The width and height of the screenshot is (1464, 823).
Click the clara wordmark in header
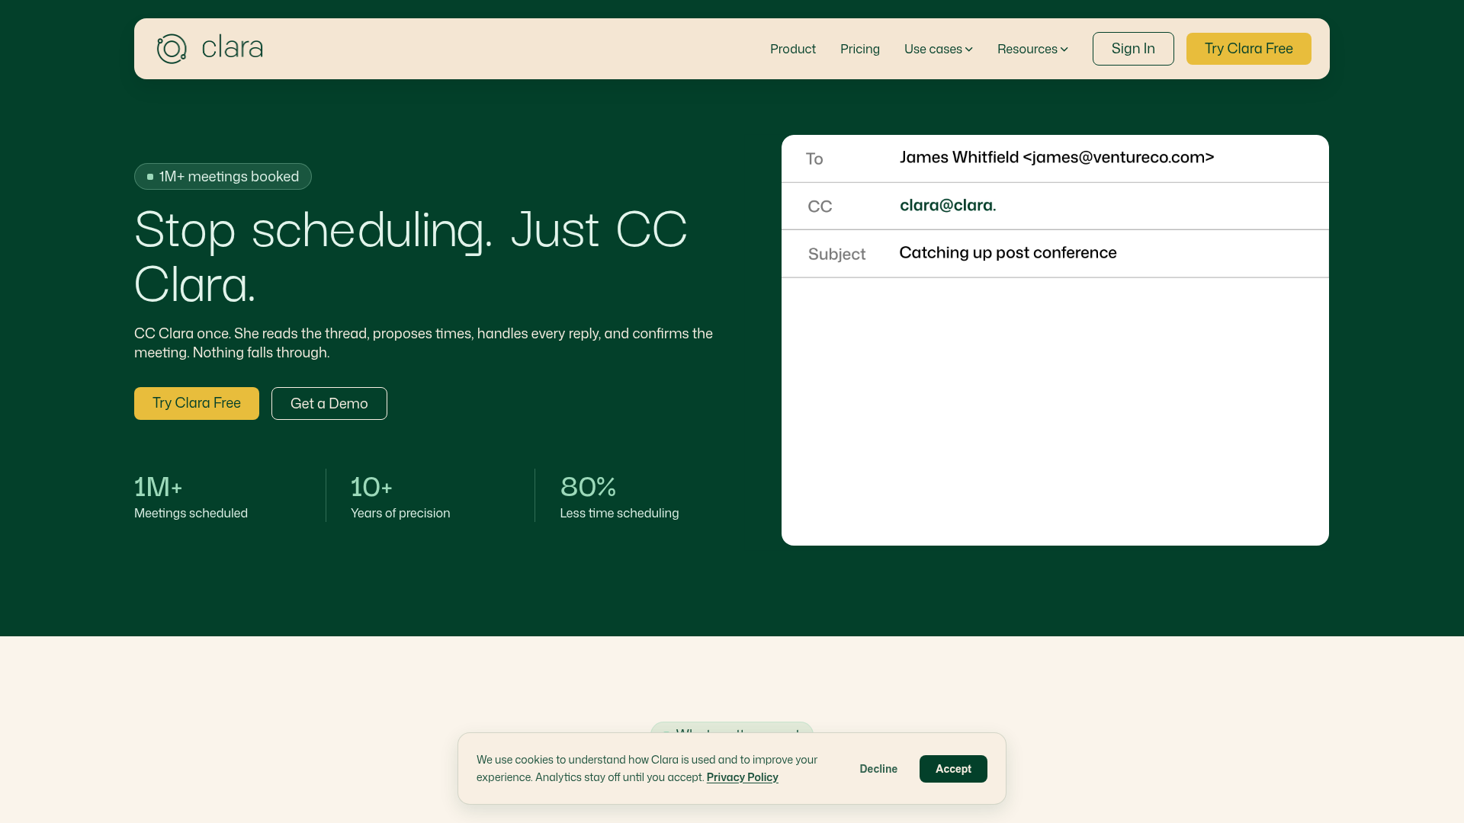[233, 48]
